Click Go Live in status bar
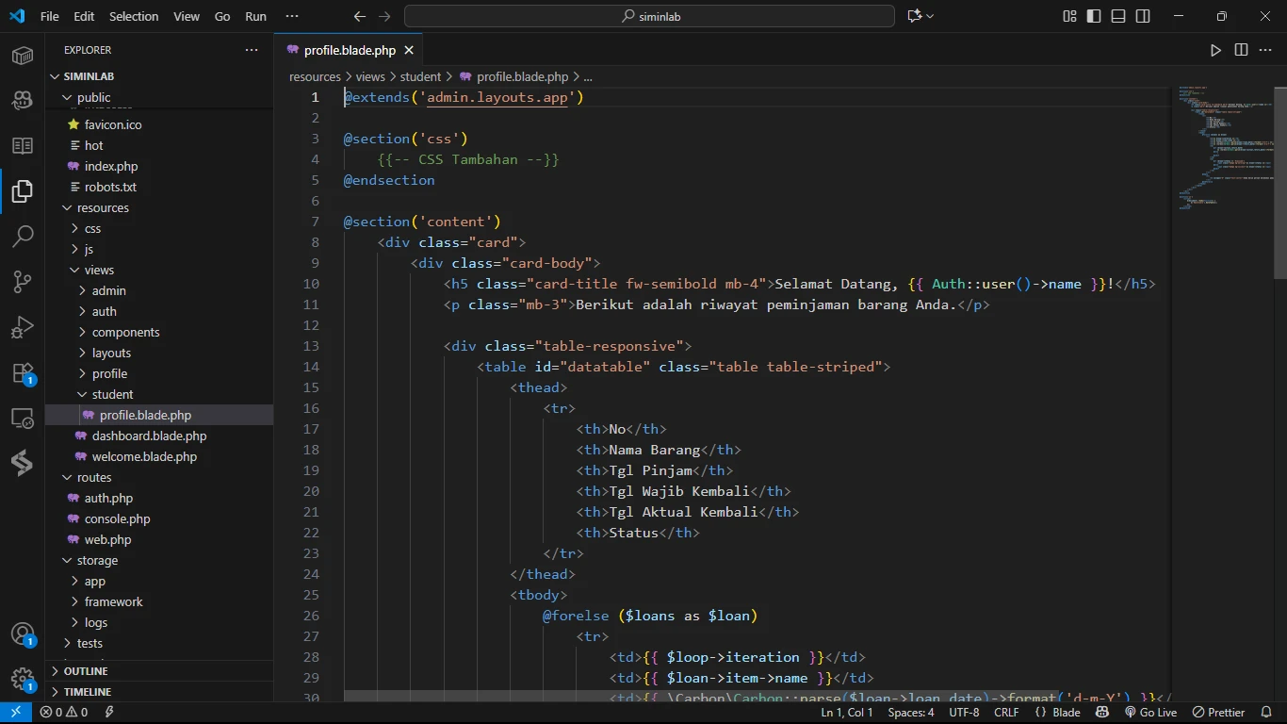Viewport: 1287px width, 724px height. 1149,713
